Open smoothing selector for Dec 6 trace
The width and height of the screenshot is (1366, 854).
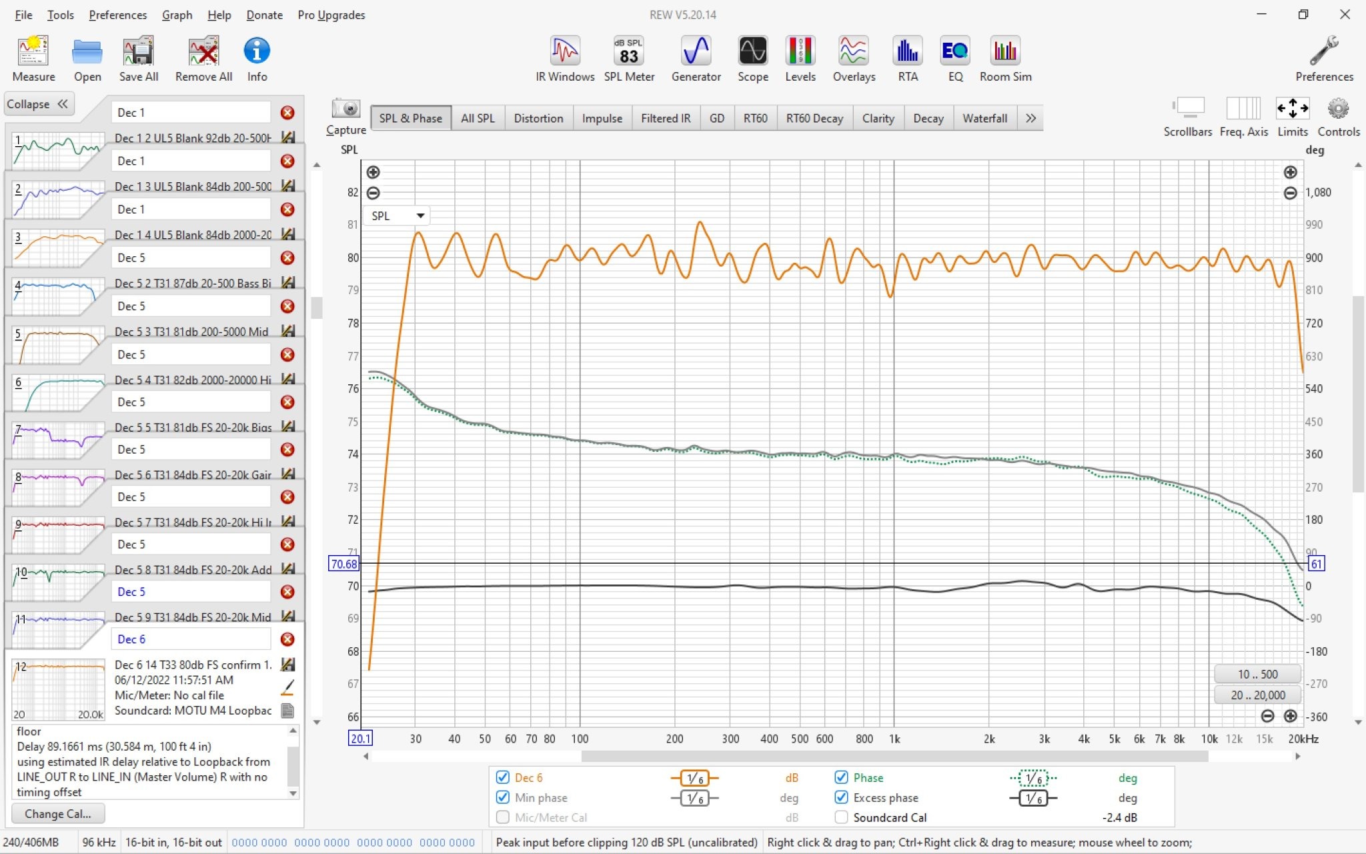[x=694, y=778]
